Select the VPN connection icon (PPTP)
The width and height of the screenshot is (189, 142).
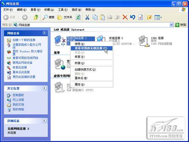[x=60, y=87]
